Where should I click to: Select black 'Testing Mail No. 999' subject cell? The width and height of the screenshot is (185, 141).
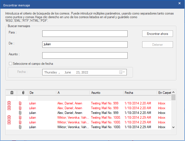click(x=105, y=113)
